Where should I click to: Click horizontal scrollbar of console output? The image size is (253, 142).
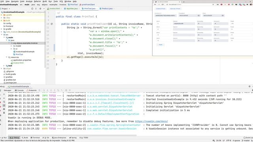click(72, 135)
